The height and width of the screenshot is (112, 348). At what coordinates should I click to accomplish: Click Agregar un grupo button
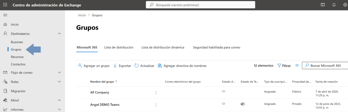[94, 66]
